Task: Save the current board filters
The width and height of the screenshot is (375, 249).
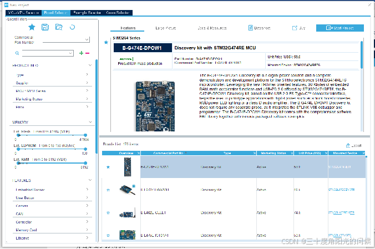Action: 45,27
